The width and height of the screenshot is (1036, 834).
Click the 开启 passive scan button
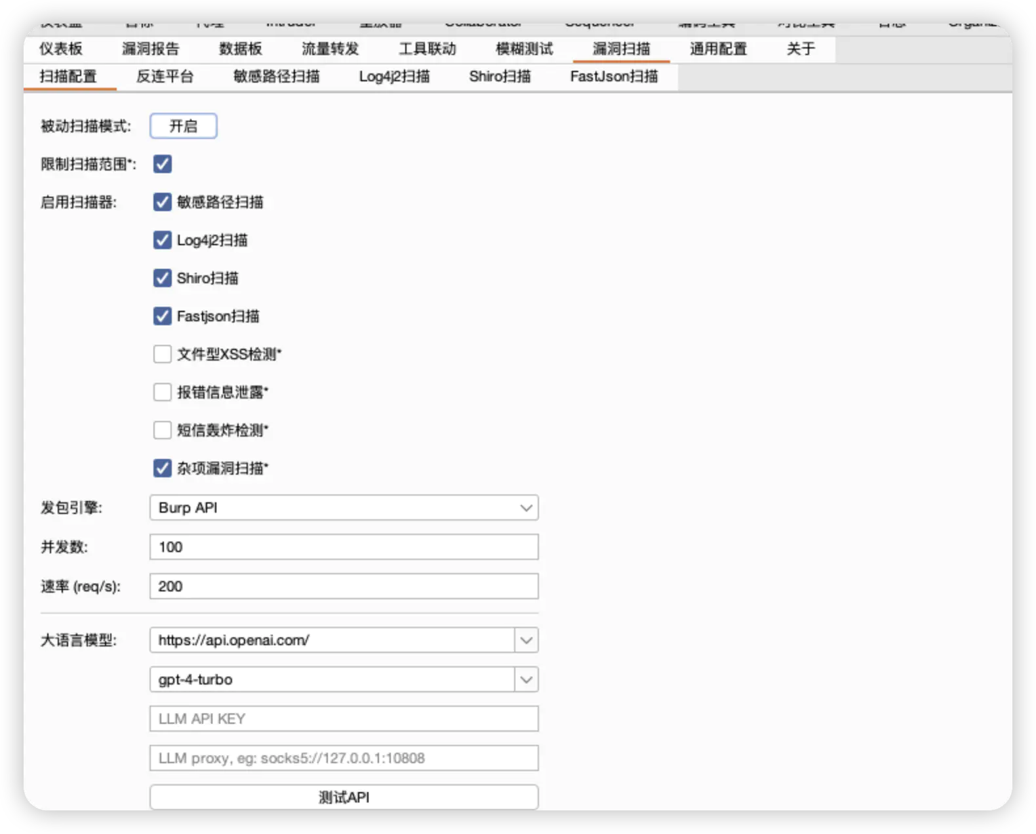pyautogui.click(x=183, y=126)
